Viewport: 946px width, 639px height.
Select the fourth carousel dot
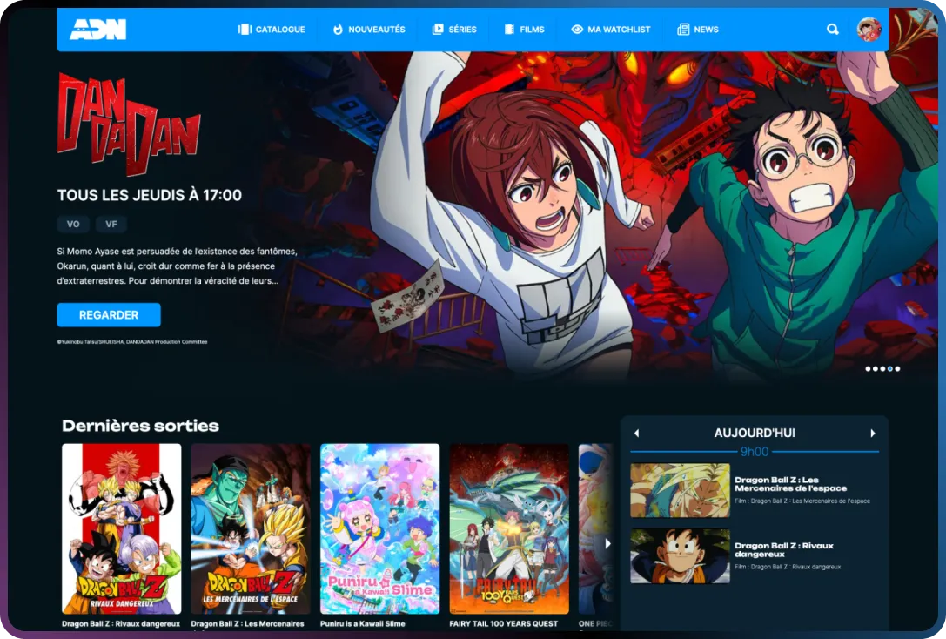pyautogui.click(x=890, y=368)
